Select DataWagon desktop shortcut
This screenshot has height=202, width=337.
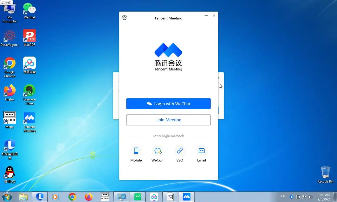(10, 38)
